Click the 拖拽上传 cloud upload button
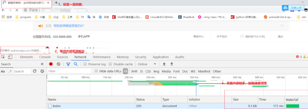 tap(293, 8)
